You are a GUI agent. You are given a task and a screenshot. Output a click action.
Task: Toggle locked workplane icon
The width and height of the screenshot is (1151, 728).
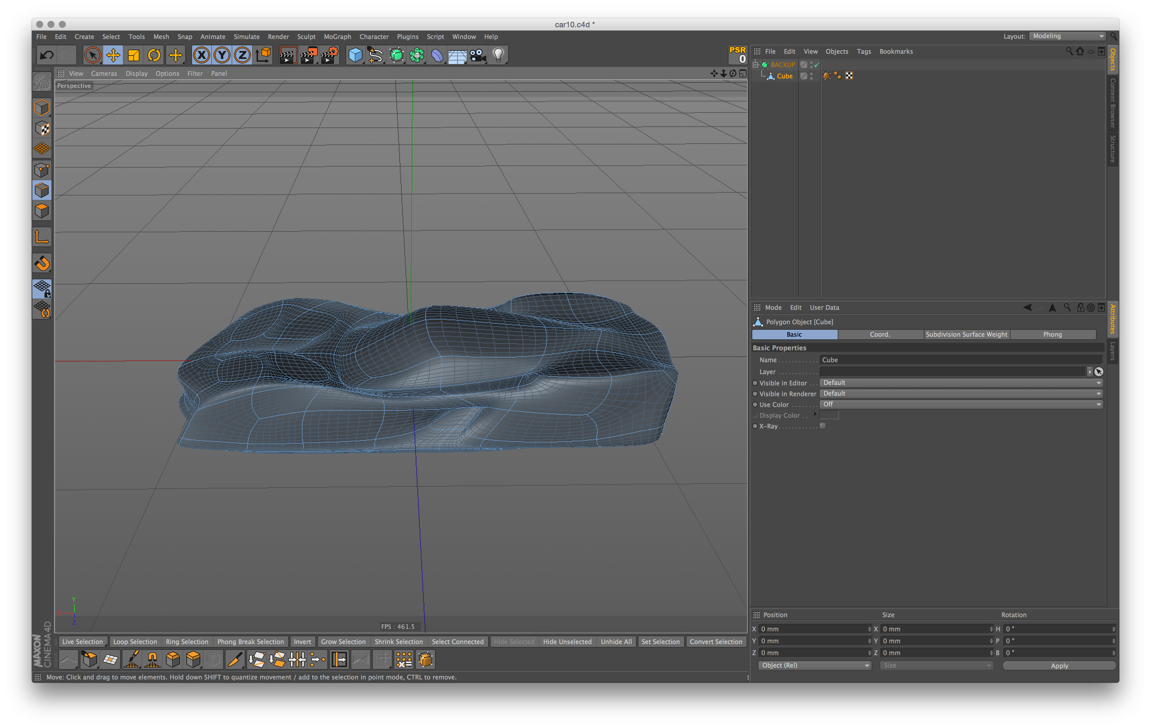click(x=42, y=289)
